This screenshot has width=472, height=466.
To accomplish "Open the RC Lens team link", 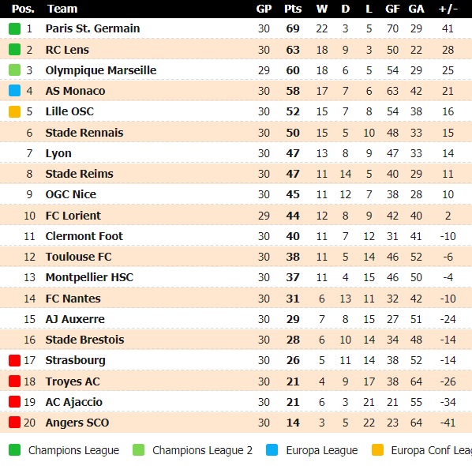I will click(67, 50).
